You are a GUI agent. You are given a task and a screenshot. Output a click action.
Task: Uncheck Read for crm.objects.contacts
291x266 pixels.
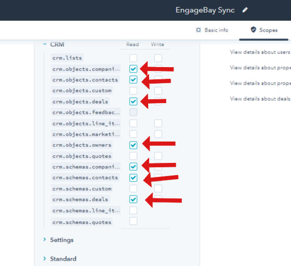point(133,80)
